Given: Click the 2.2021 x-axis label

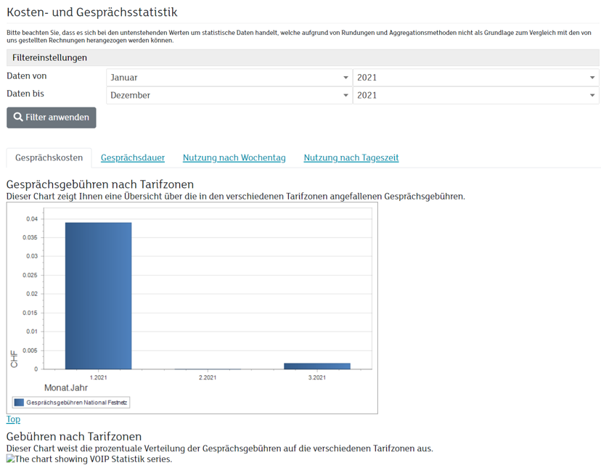Looking at the screenshot, I should tap(208, 377).
